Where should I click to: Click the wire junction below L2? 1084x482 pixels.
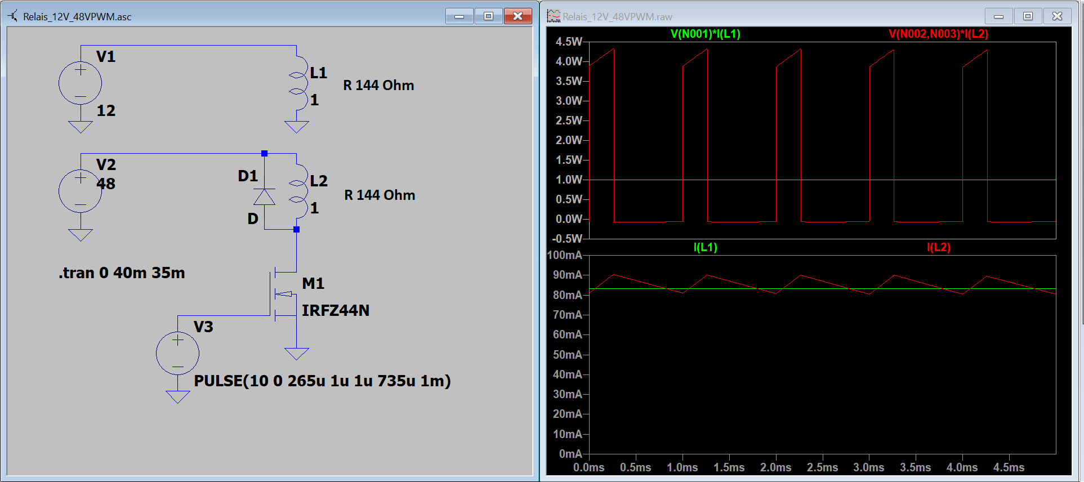pos(297,229)
